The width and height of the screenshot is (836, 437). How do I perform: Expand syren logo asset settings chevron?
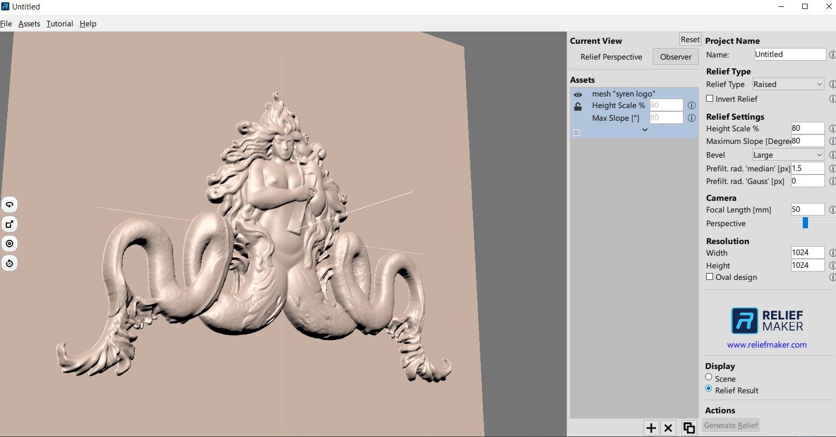click(644, 130)
